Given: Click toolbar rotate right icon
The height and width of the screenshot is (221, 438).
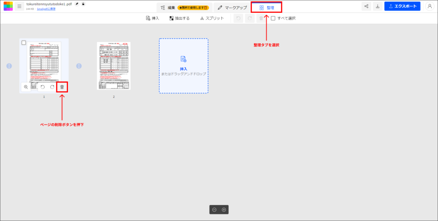Looking at the screenshot, I should 250,18.
